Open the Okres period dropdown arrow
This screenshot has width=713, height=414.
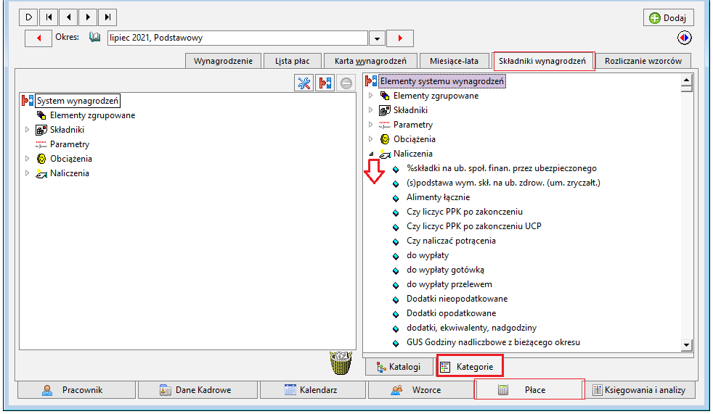[x=377, y=38]
